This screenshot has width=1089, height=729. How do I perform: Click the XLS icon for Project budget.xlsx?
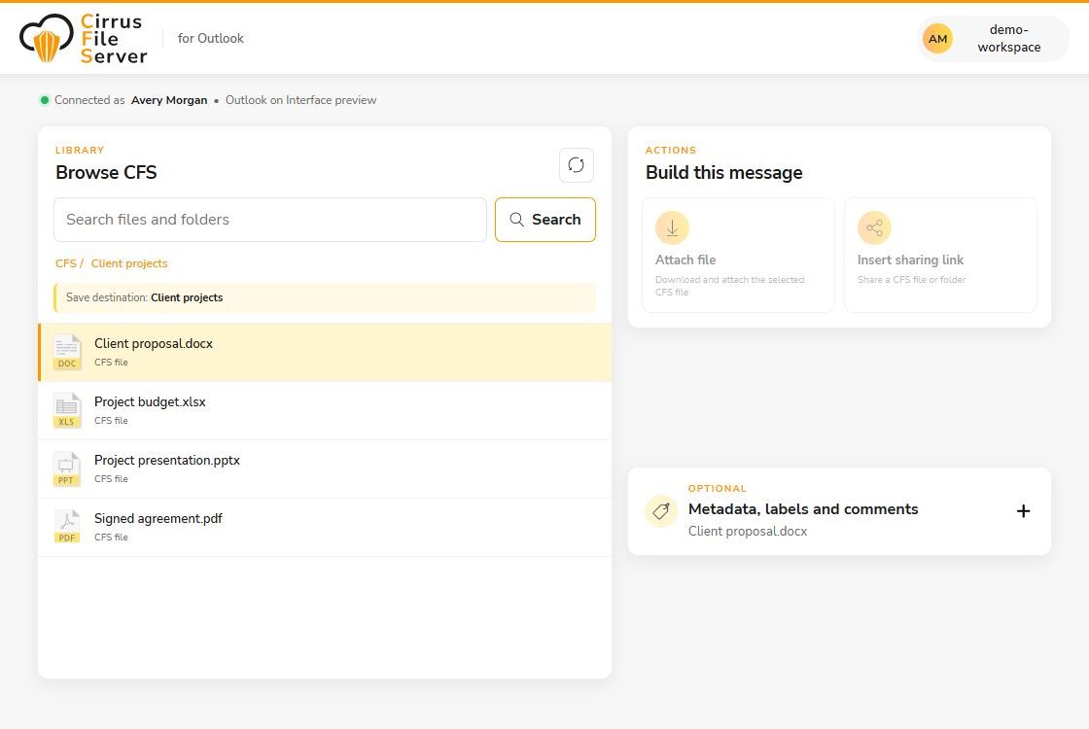coord(67,410)
